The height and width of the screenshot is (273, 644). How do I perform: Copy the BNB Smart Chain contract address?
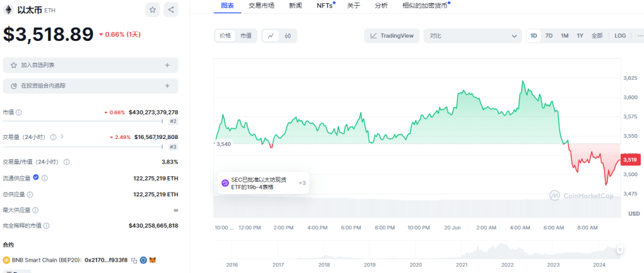[x=134, y=259]
